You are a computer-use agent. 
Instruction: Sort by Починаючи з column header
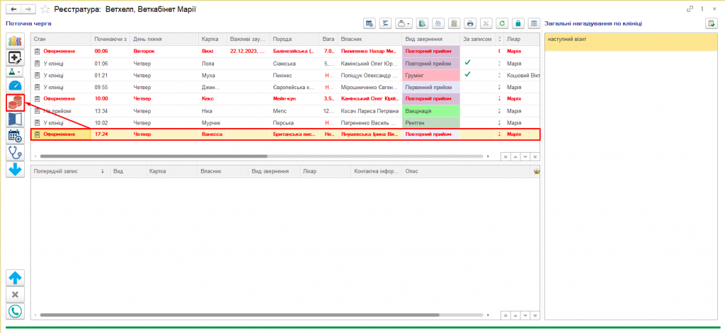tap(110, 40)
